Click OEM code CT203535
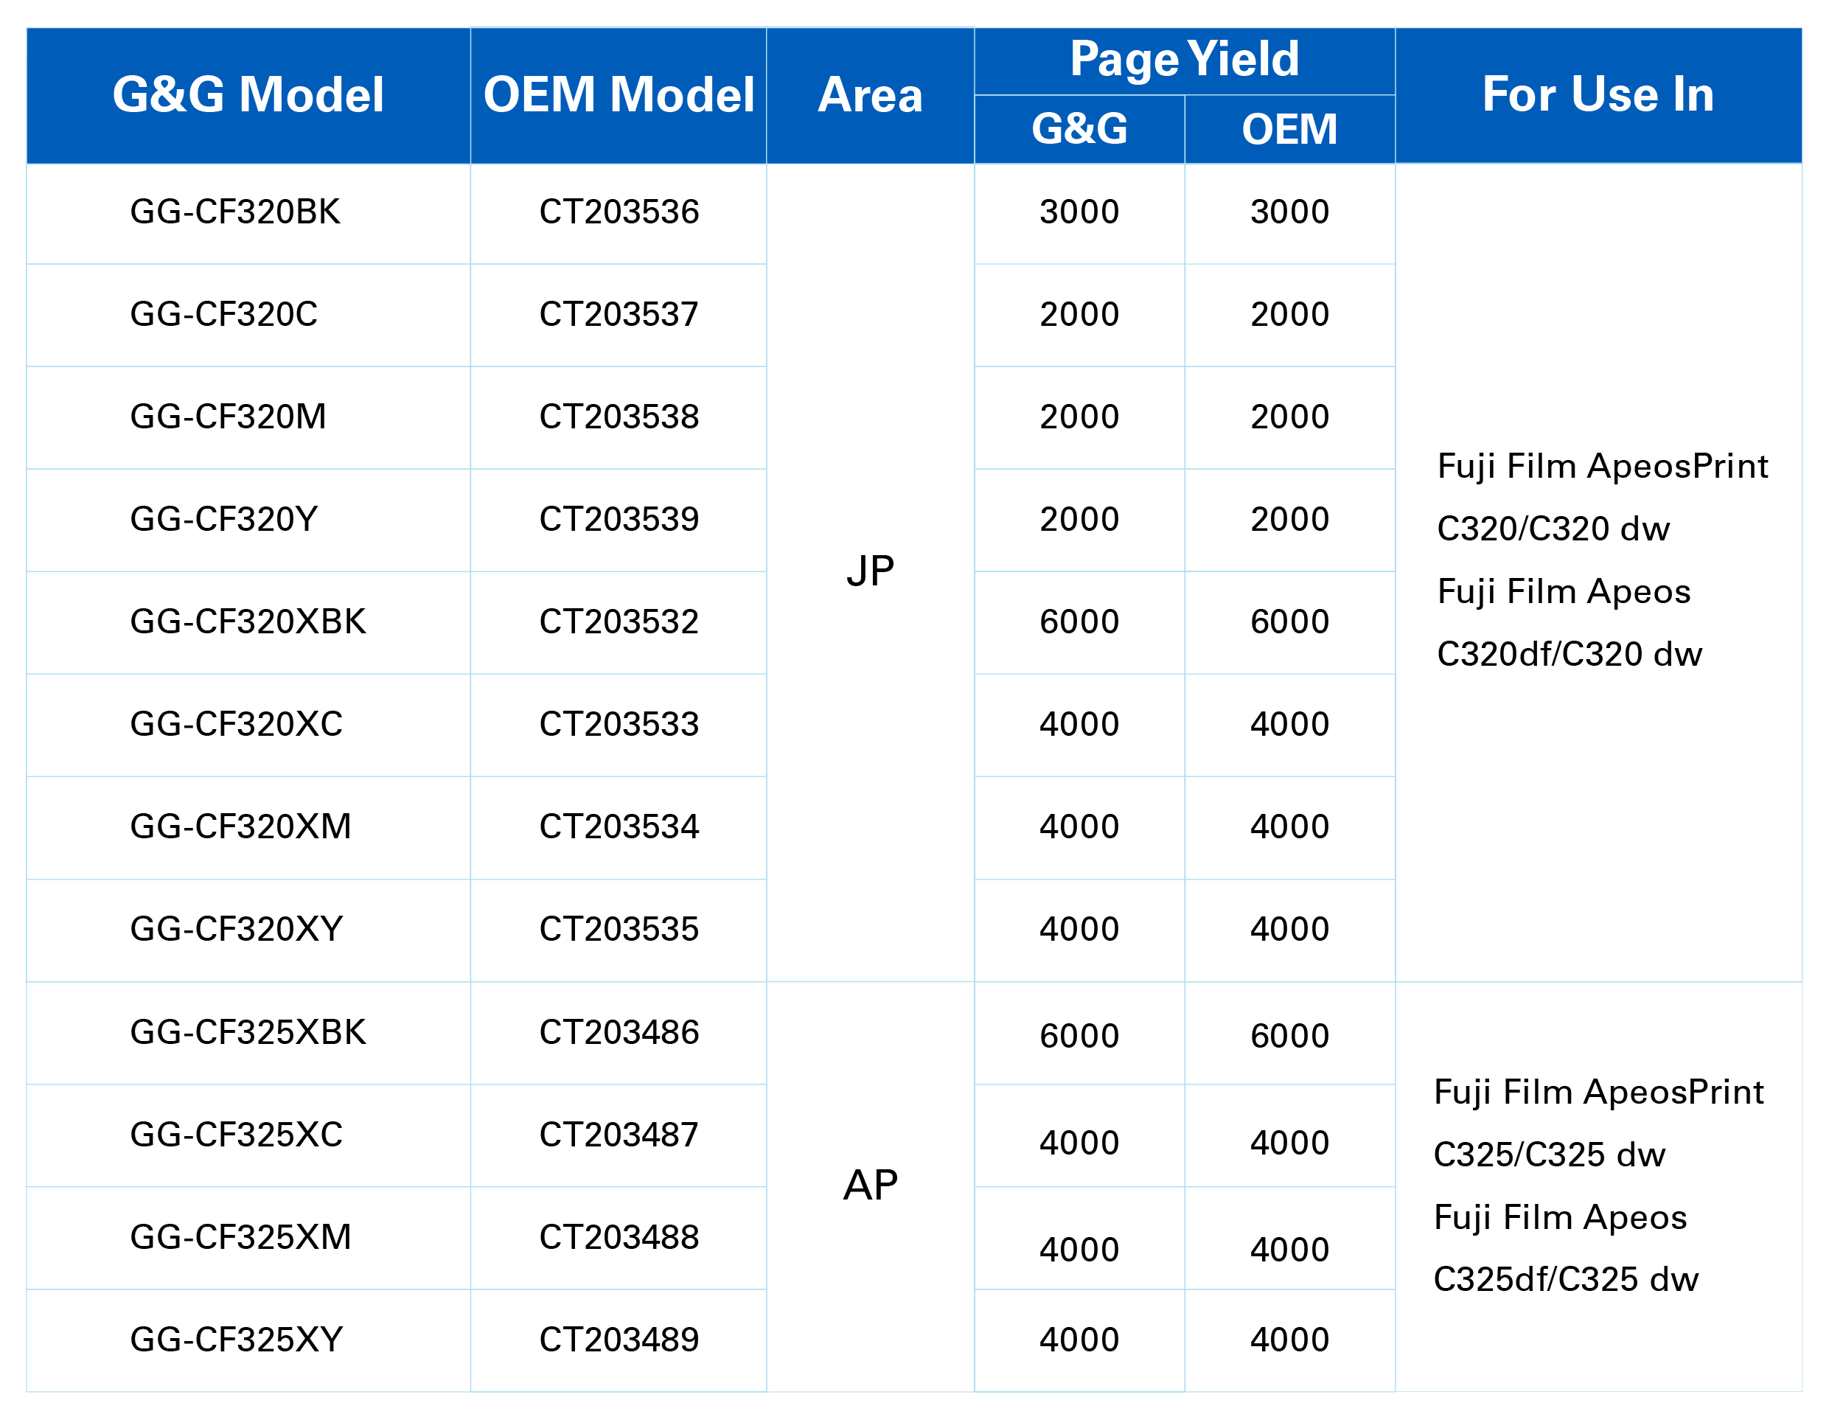 pyautogui.click(x=619, y=929)
